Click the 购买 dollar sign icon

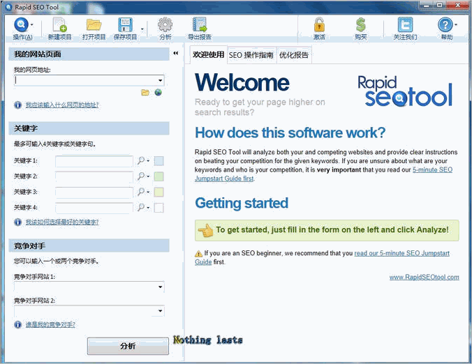coord(360,24)
